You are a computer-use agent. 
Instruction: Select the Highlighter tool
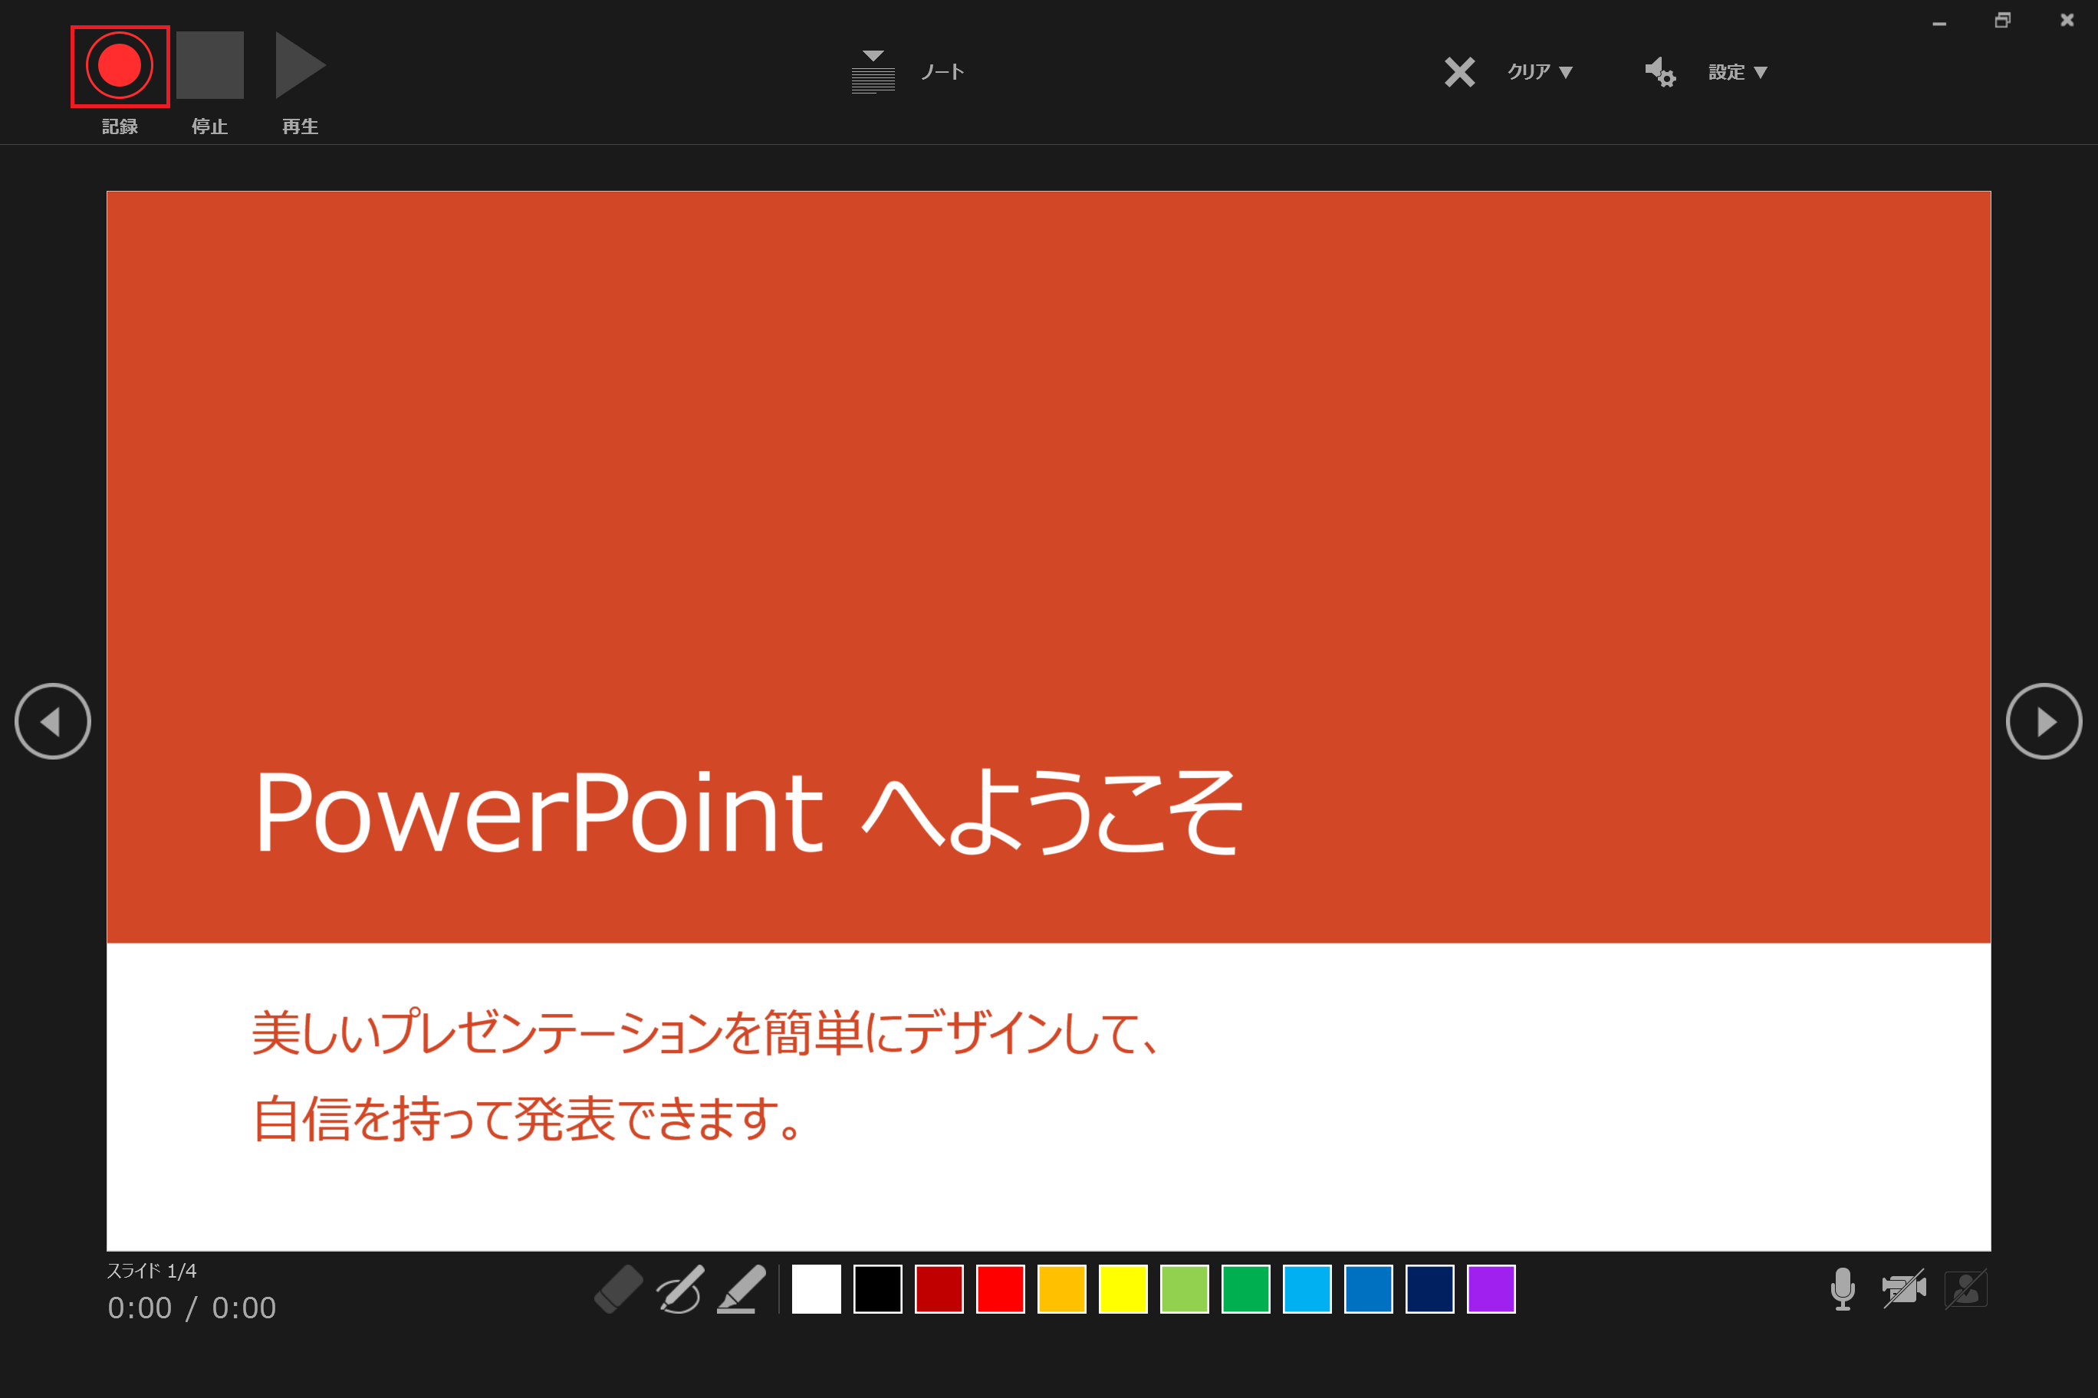click(742, 1289)
